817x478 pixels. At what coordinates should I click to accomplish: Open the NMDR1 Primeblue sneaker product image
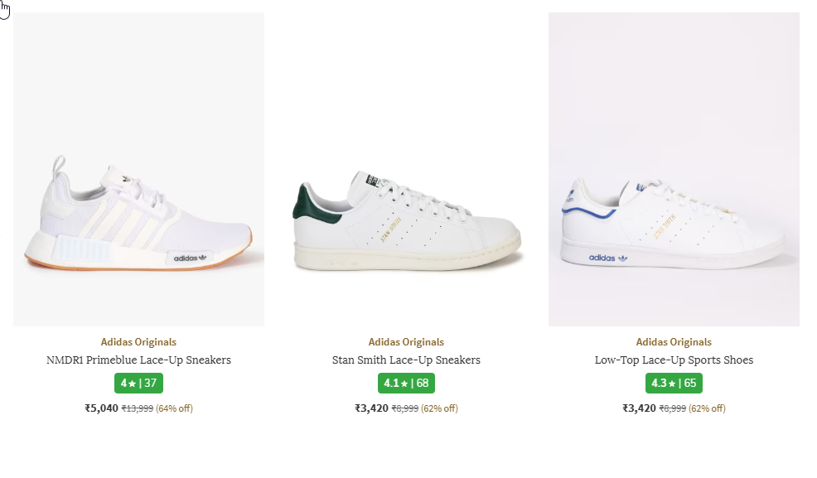(138, 170)
